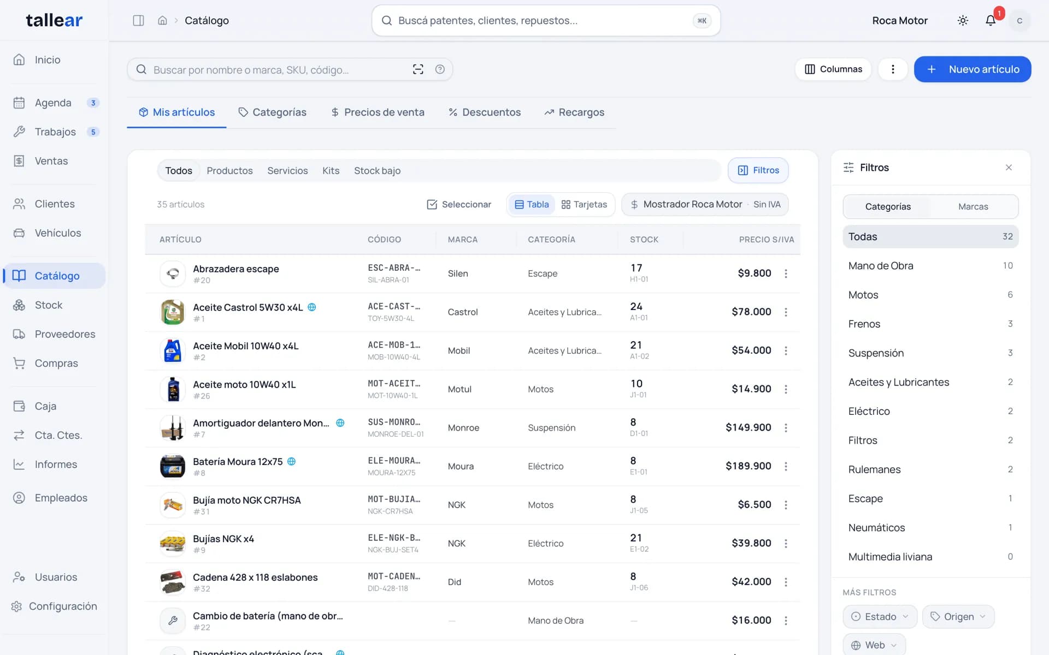Open Vehículos in sidebar
Screen dimensions: 1049x655
point(54,233)
